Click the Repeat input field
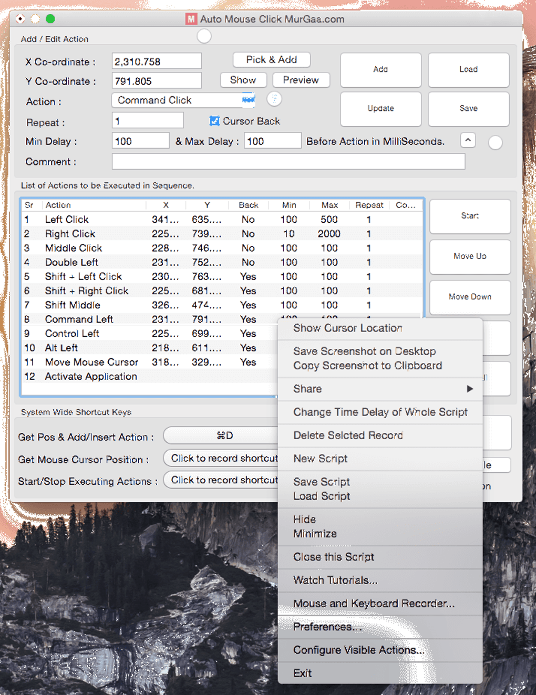 (x=148, y=120)
